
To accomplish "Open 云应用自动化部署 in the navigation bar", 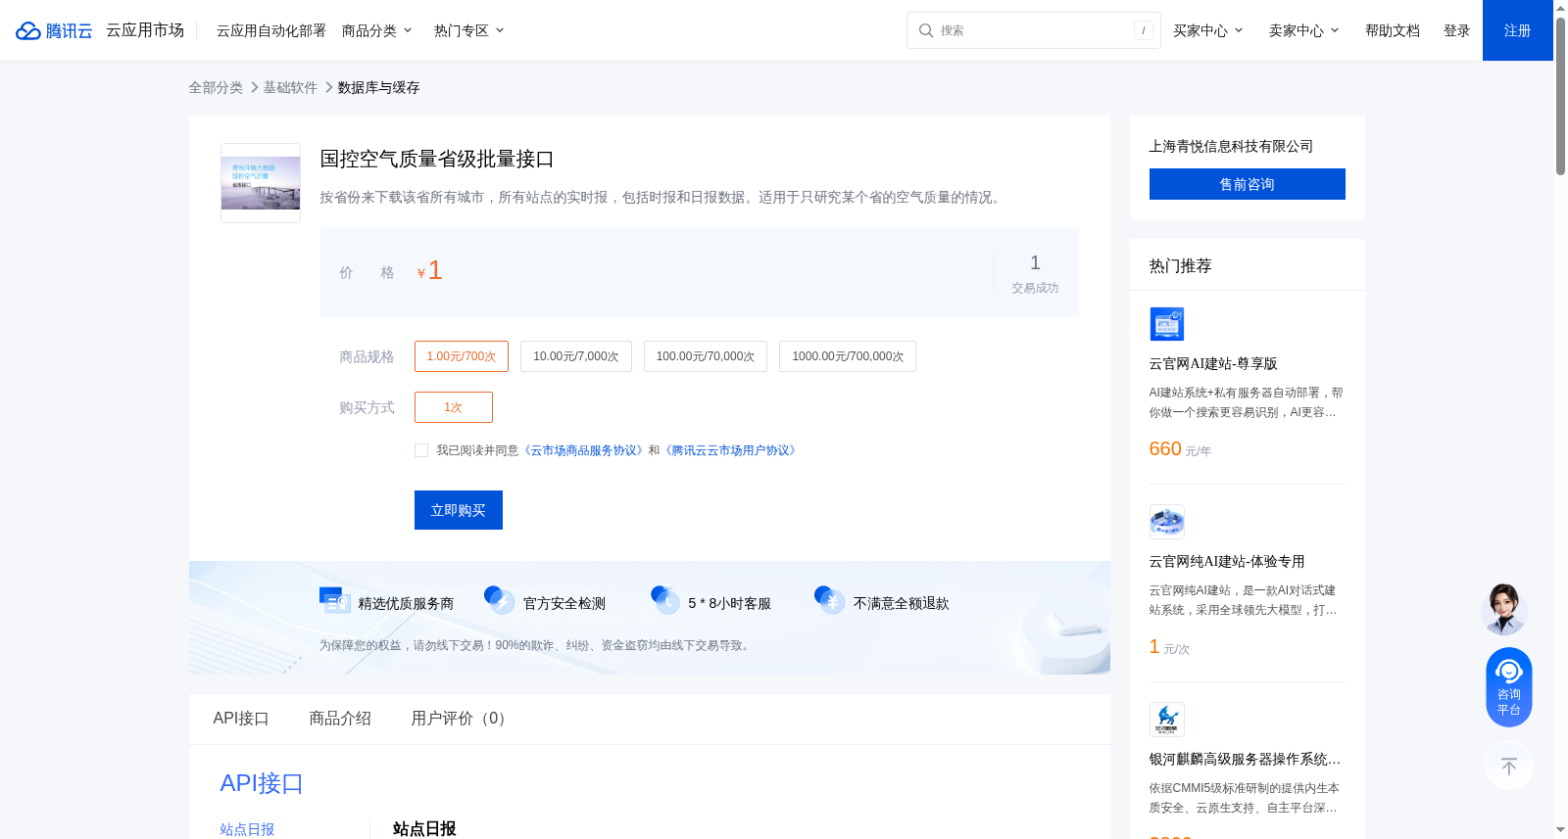I will [x=271, y=30].
